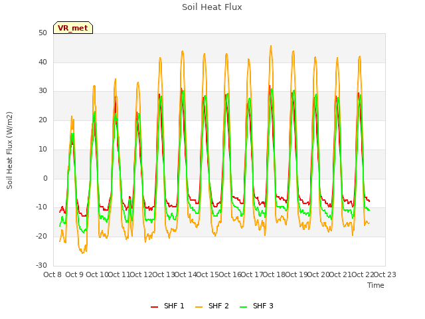
Task: Click the red SHF 1 legend swatch
Action: click(x=154, y=307)
